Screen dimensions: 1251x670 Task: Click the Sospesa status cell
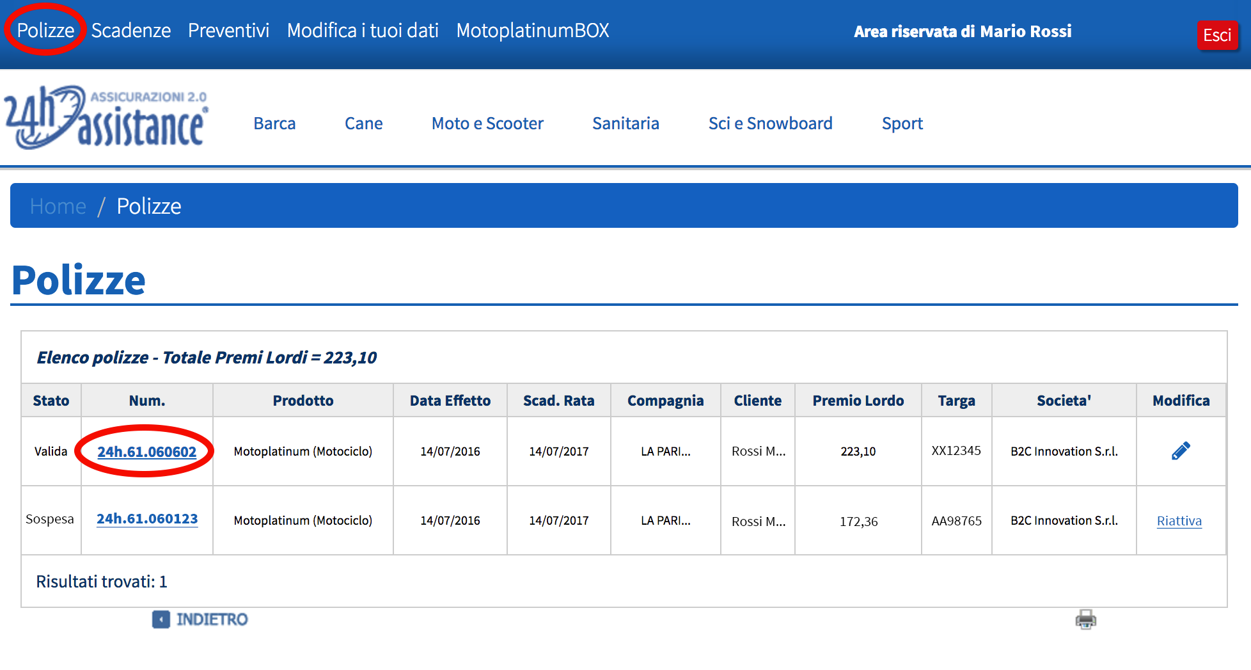tap(50, 519)
